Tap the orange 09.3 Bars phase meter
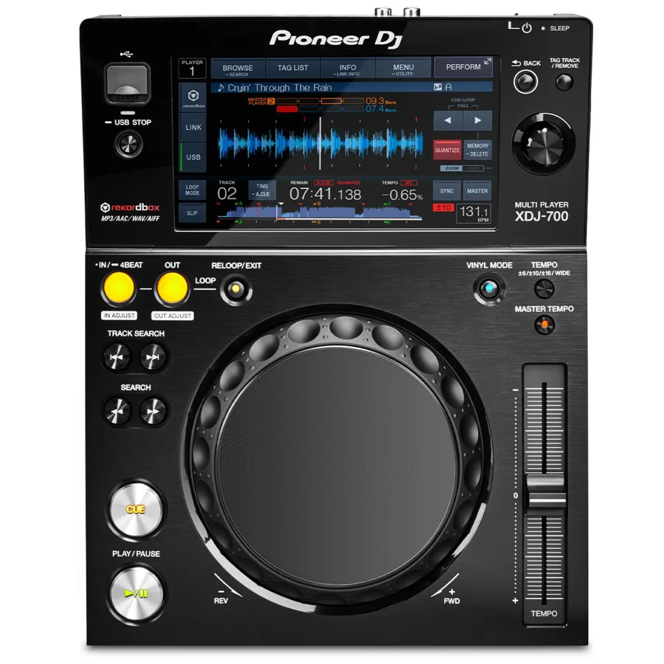The width and height of the screenshot is (664, 664). 336,101
